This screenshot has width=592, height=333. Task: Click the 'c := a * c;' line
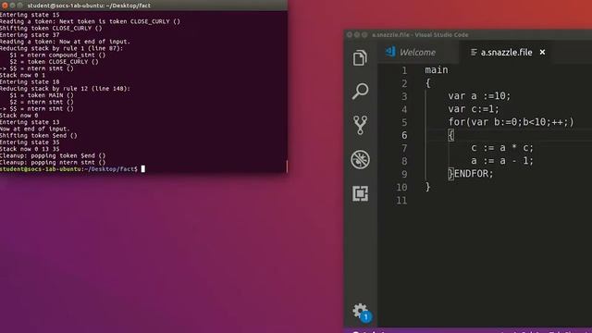point(502,148)
